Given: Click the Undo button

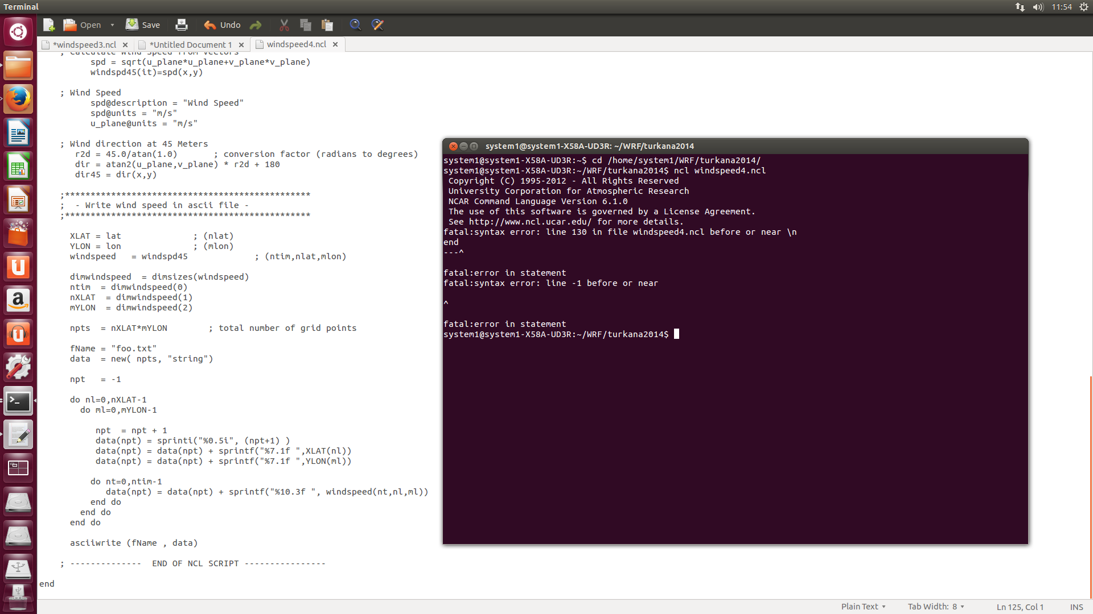Looking at the screenshot, I should (223, 25).
